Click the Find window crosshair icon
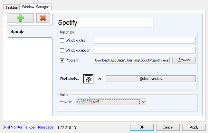This screenshot has height=133, width=208. click(88, 79)
